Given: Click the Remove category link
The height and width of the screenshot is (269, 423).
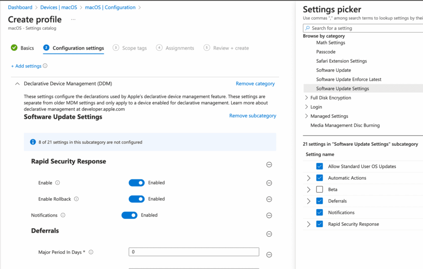Looking at the screenshot, I should [x=255, y=83].
